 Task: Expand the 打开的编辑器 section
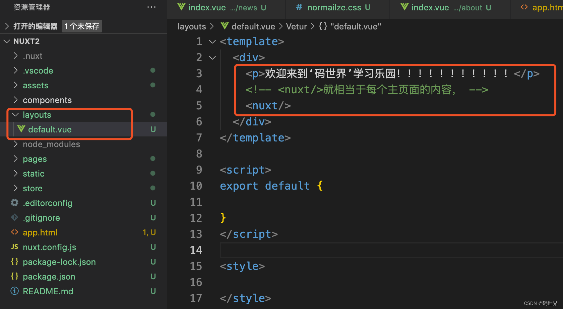click(x=7, y=26)
